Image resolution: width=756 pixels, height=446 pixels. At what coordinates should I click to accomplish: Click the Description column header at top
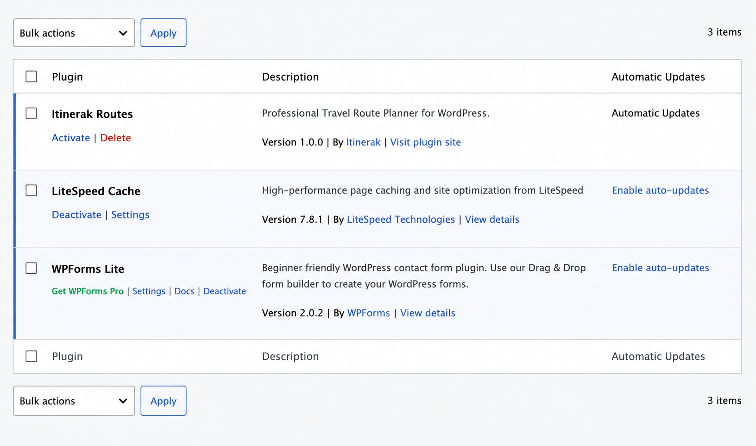point(290,77)
